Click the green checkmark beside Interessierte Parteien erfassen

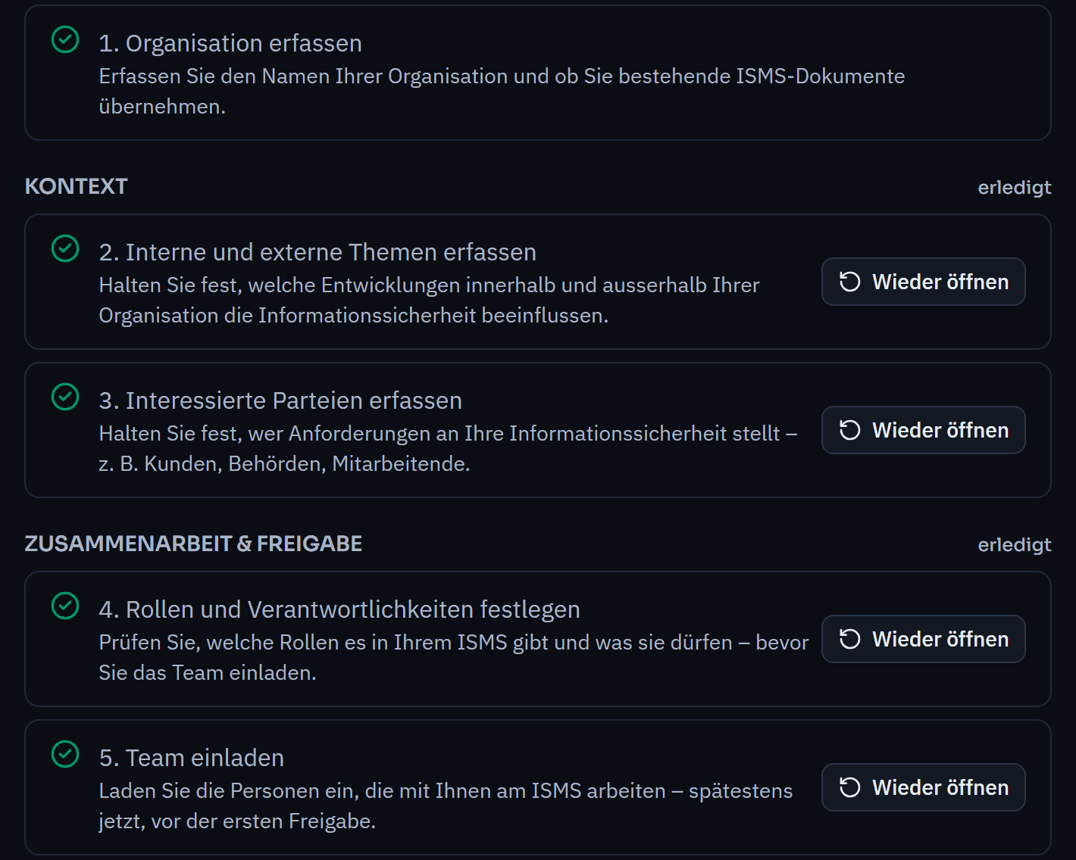(x=65, y=397)
